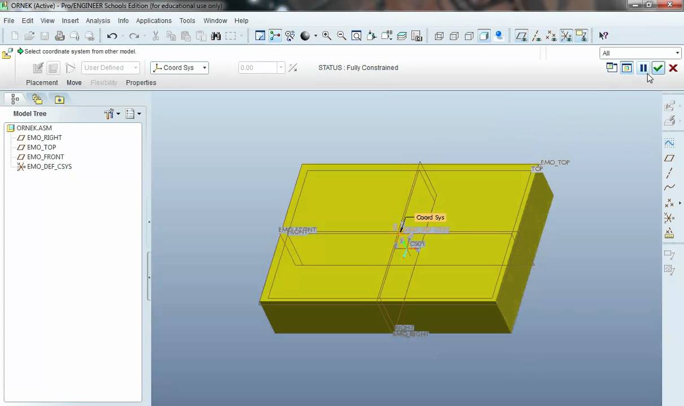684x406 pixels.
Task: Toggle datum axes display
Action: point(536,36)
